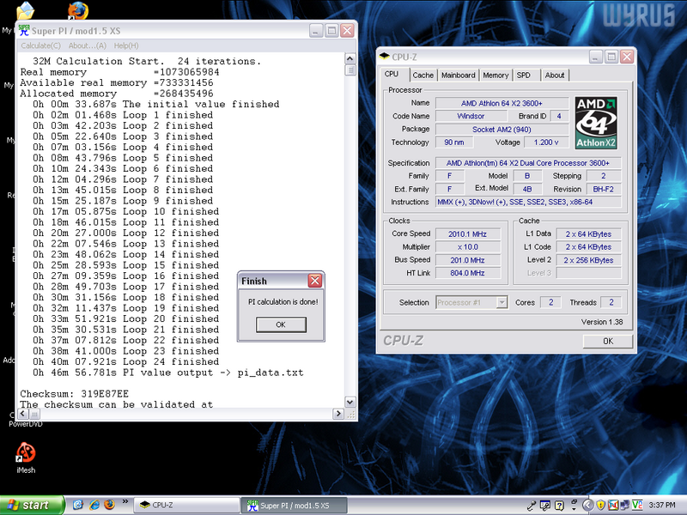The width and height of the screenshot is (687, 515).
Task: Open the About...(A) menu in Super PI
Action: coord(88,45)
